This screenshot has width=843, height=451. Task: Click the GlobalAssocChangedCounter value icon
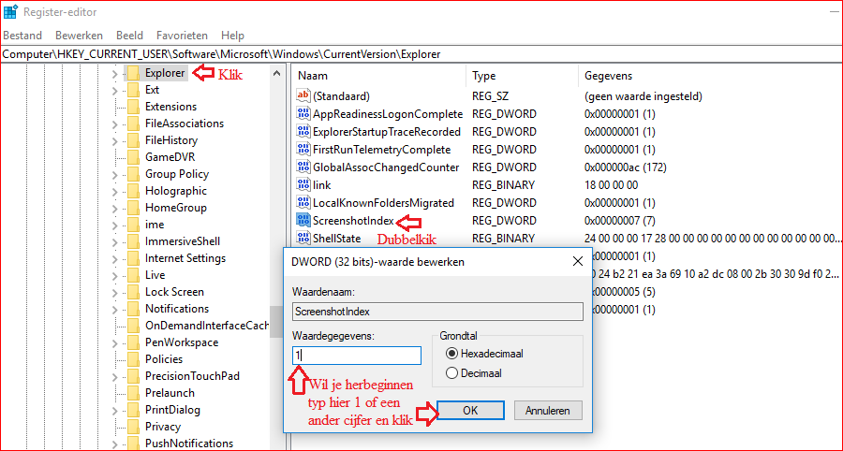click(x=303, y=167)
